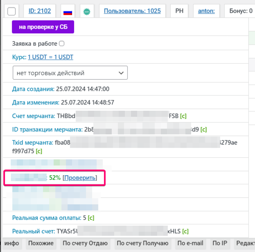Copy merchant transaction ID via [c]
Screen dimensions: 255x252
pos(204,130)
